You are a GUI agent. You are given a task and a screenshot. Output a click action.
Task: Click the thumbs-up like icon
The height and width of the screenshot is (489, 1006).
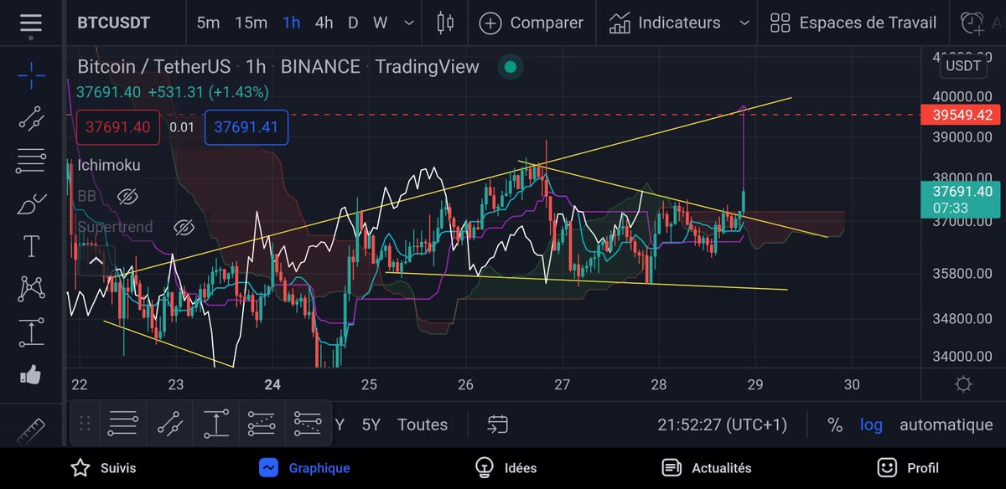tap(31, 375)
